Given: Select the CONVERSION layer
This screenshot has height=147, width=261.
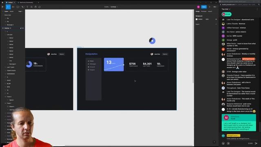Looking at the screenshot, I should (11, 74).
